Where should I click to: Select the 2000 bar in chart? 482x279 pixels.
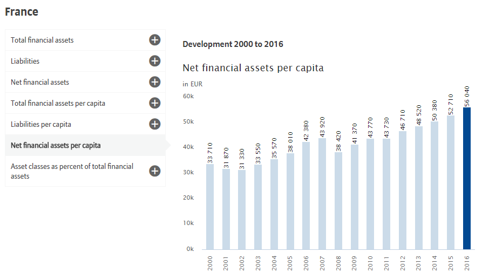[x=210, y=207]
